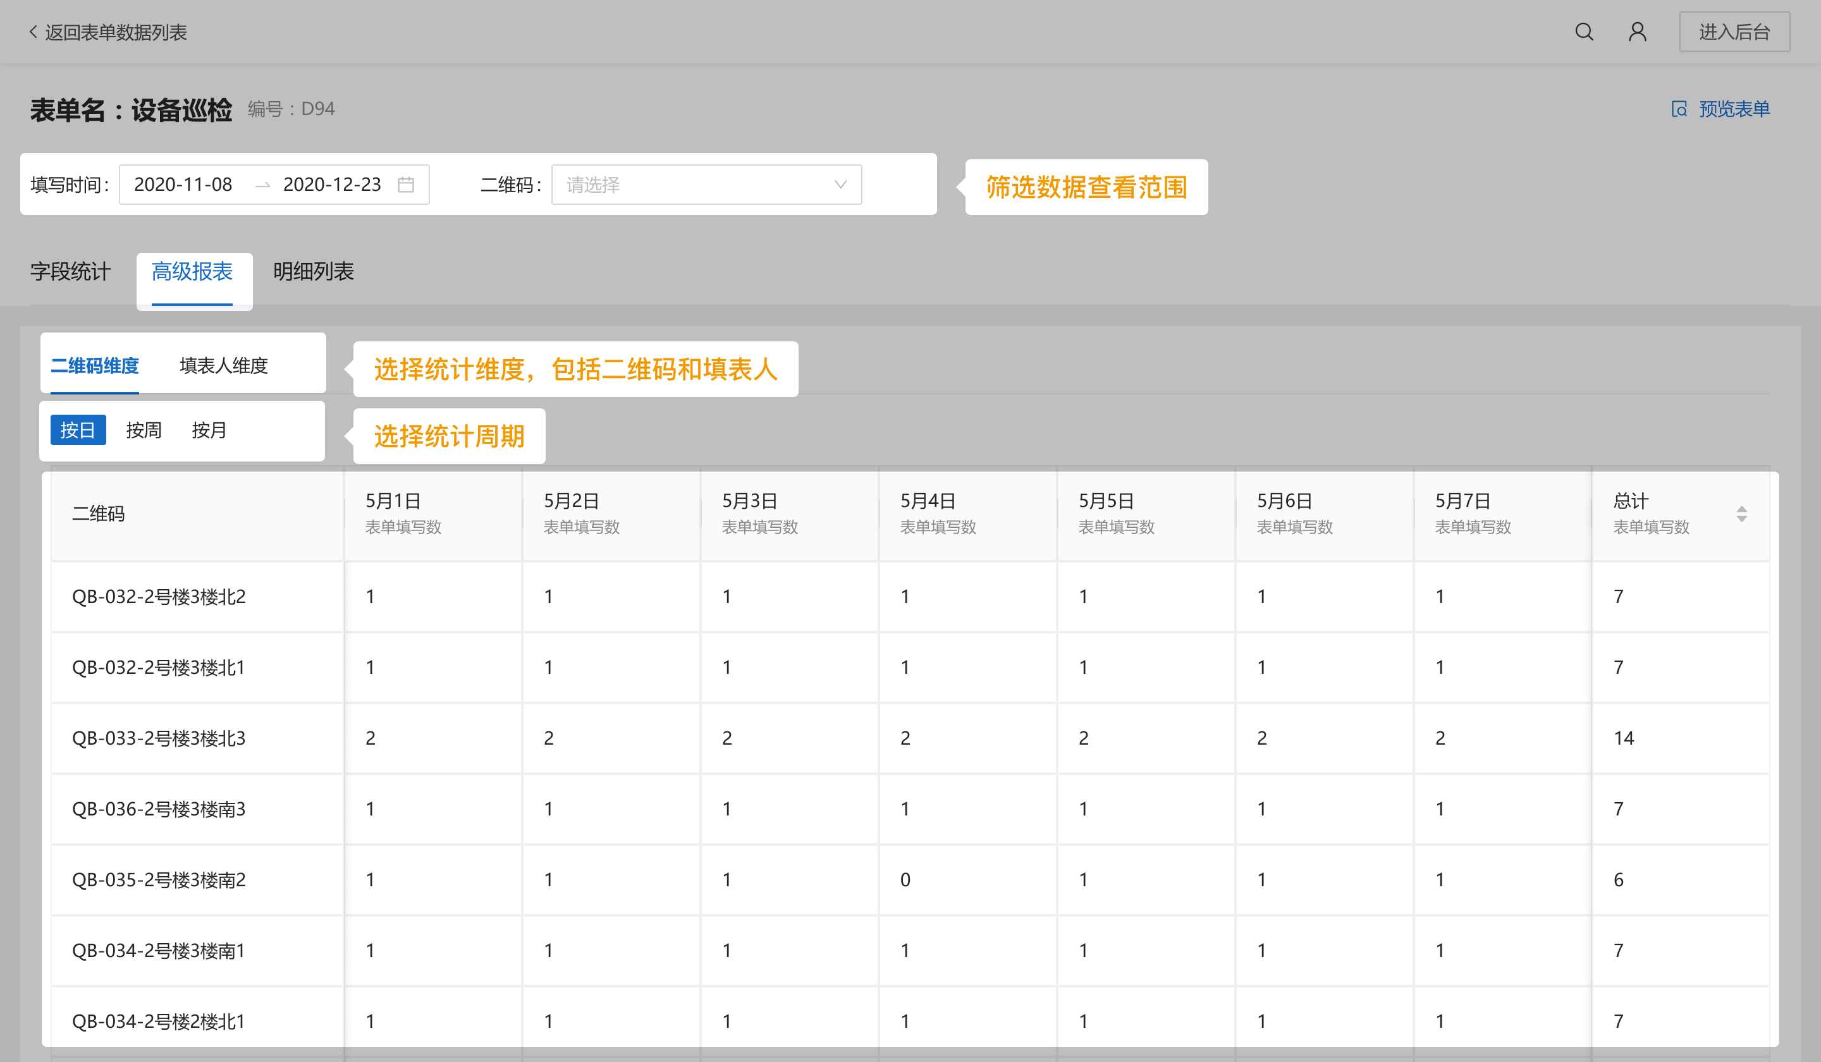The height and width of the screenshot is (1062, 1821).
Task: Open the user profile icon
Action: [x=1638, y=32]
